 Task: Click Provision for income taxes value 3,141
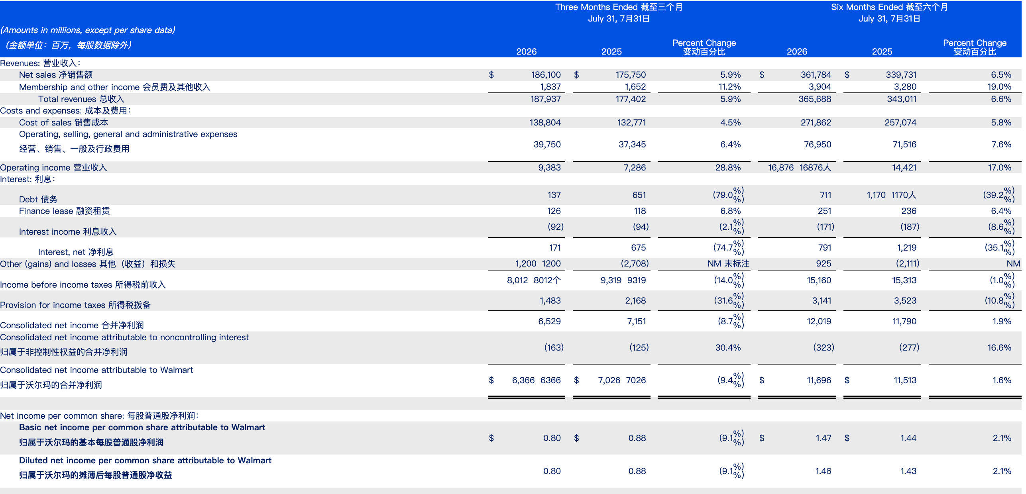[x=822, y=301]
